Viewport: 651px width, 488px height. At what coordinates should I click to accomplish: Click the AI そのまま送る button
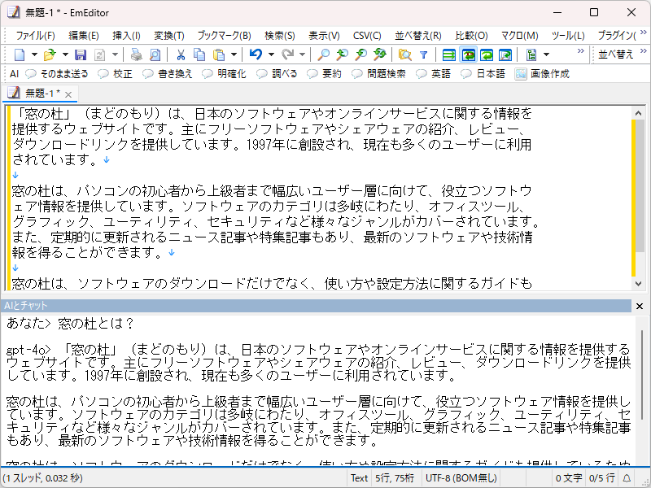coord(57,74)
